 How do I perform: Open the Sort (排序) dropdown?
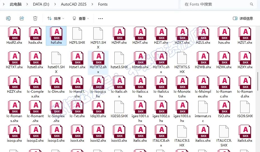[x=56, y=18]
